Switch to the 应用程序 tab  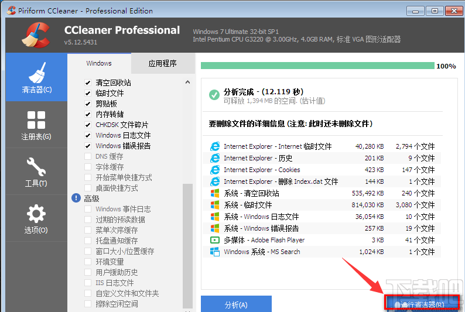163,63
